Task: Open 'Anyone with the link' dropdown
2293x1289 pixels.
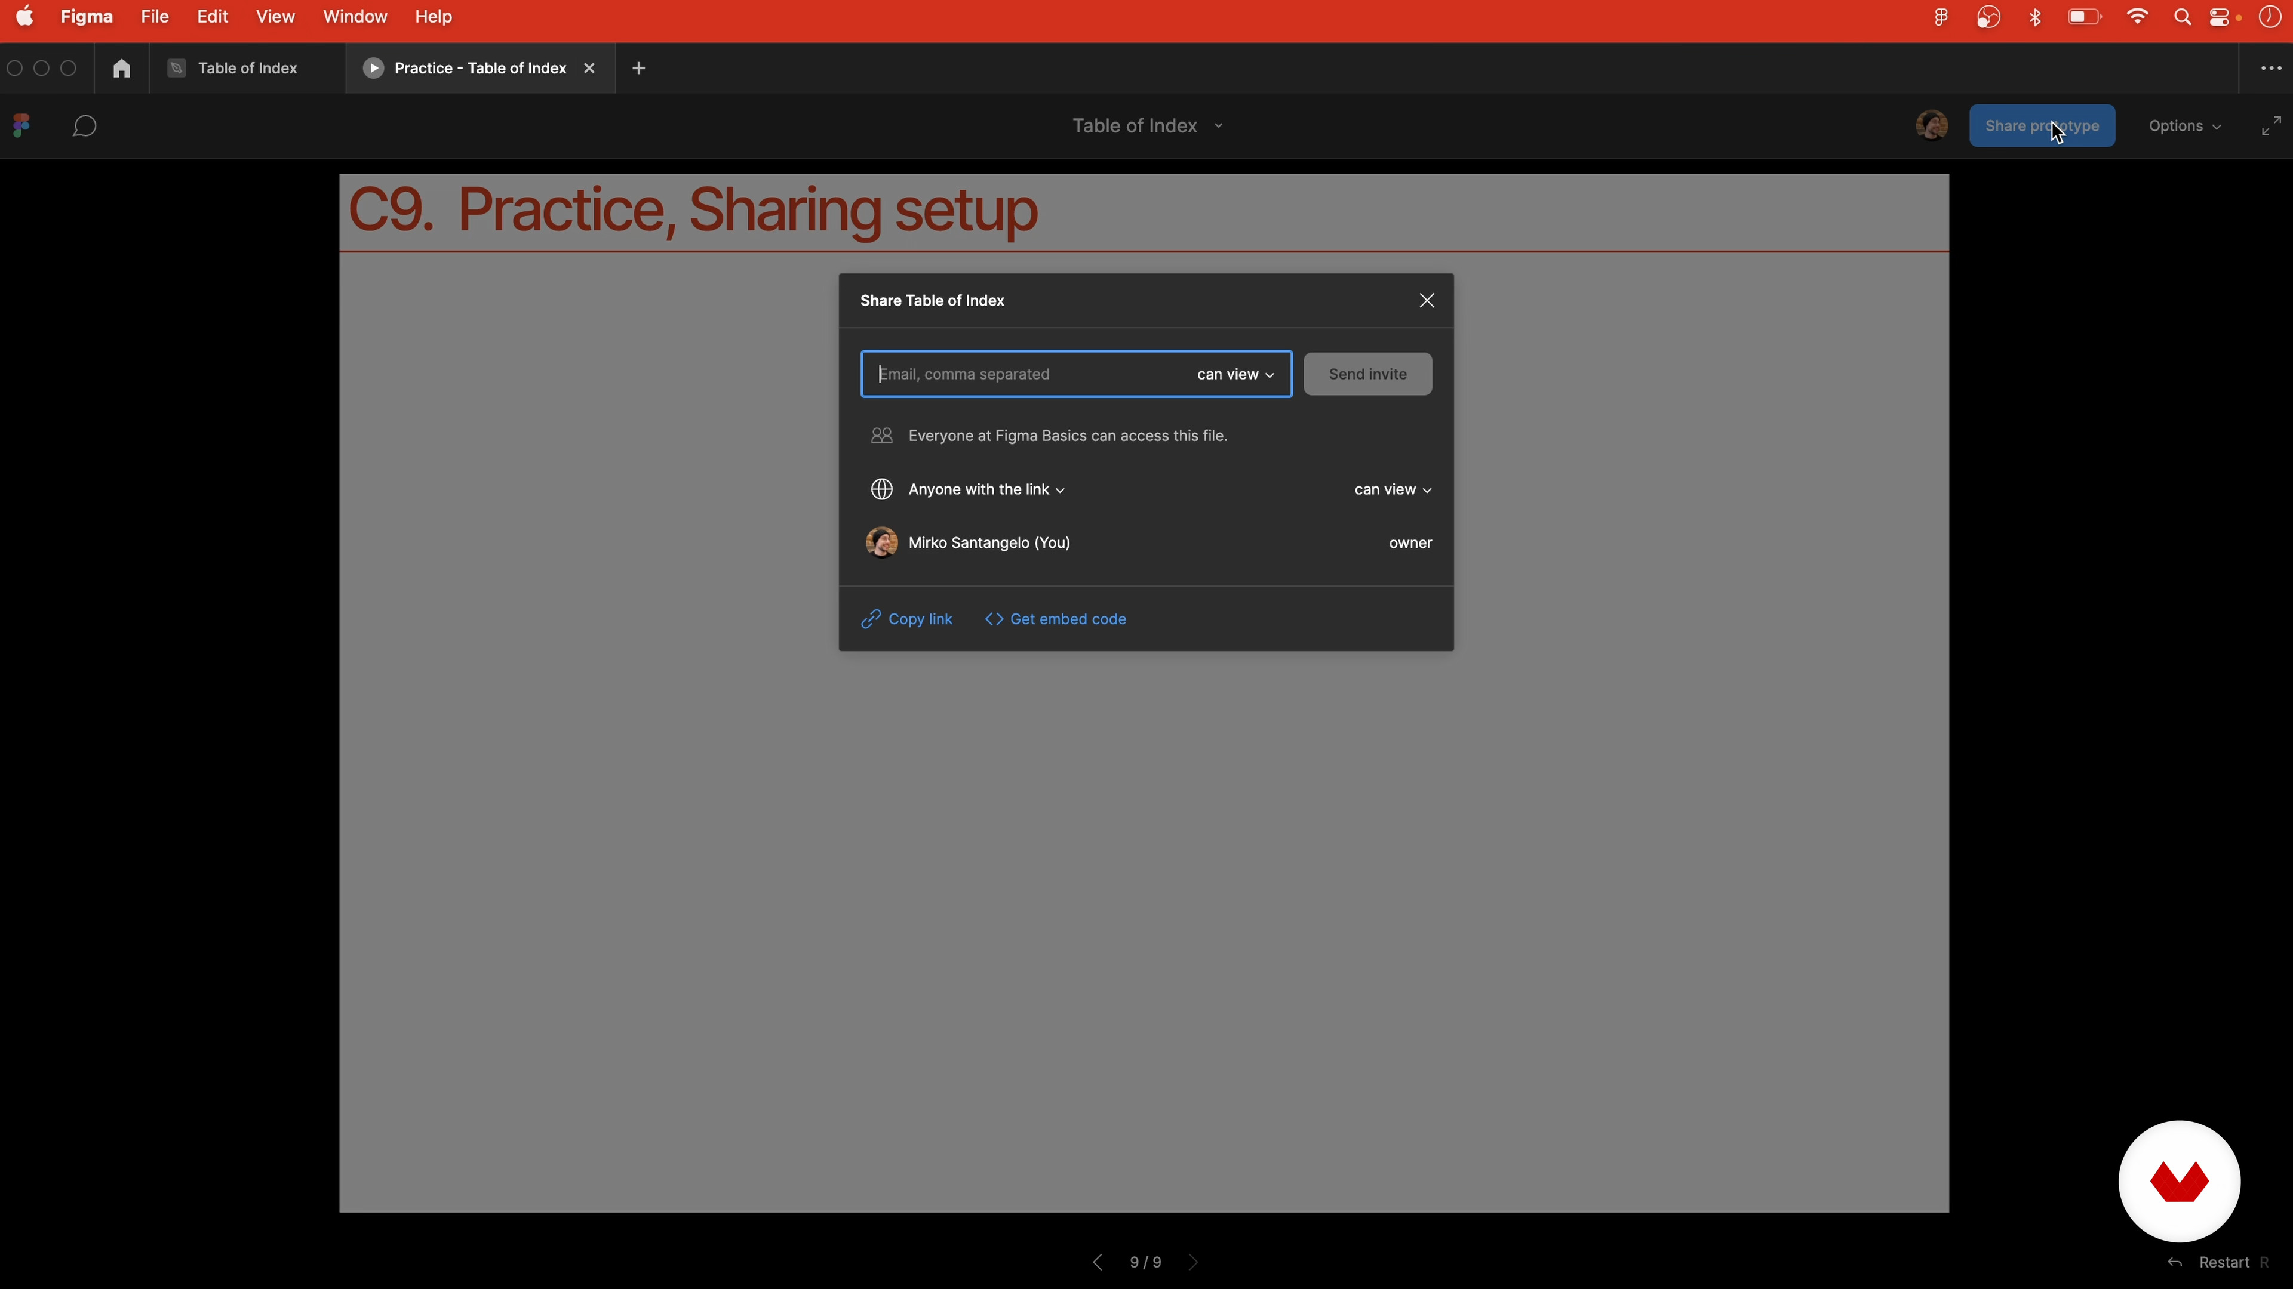Action: [x=986, y=489]
